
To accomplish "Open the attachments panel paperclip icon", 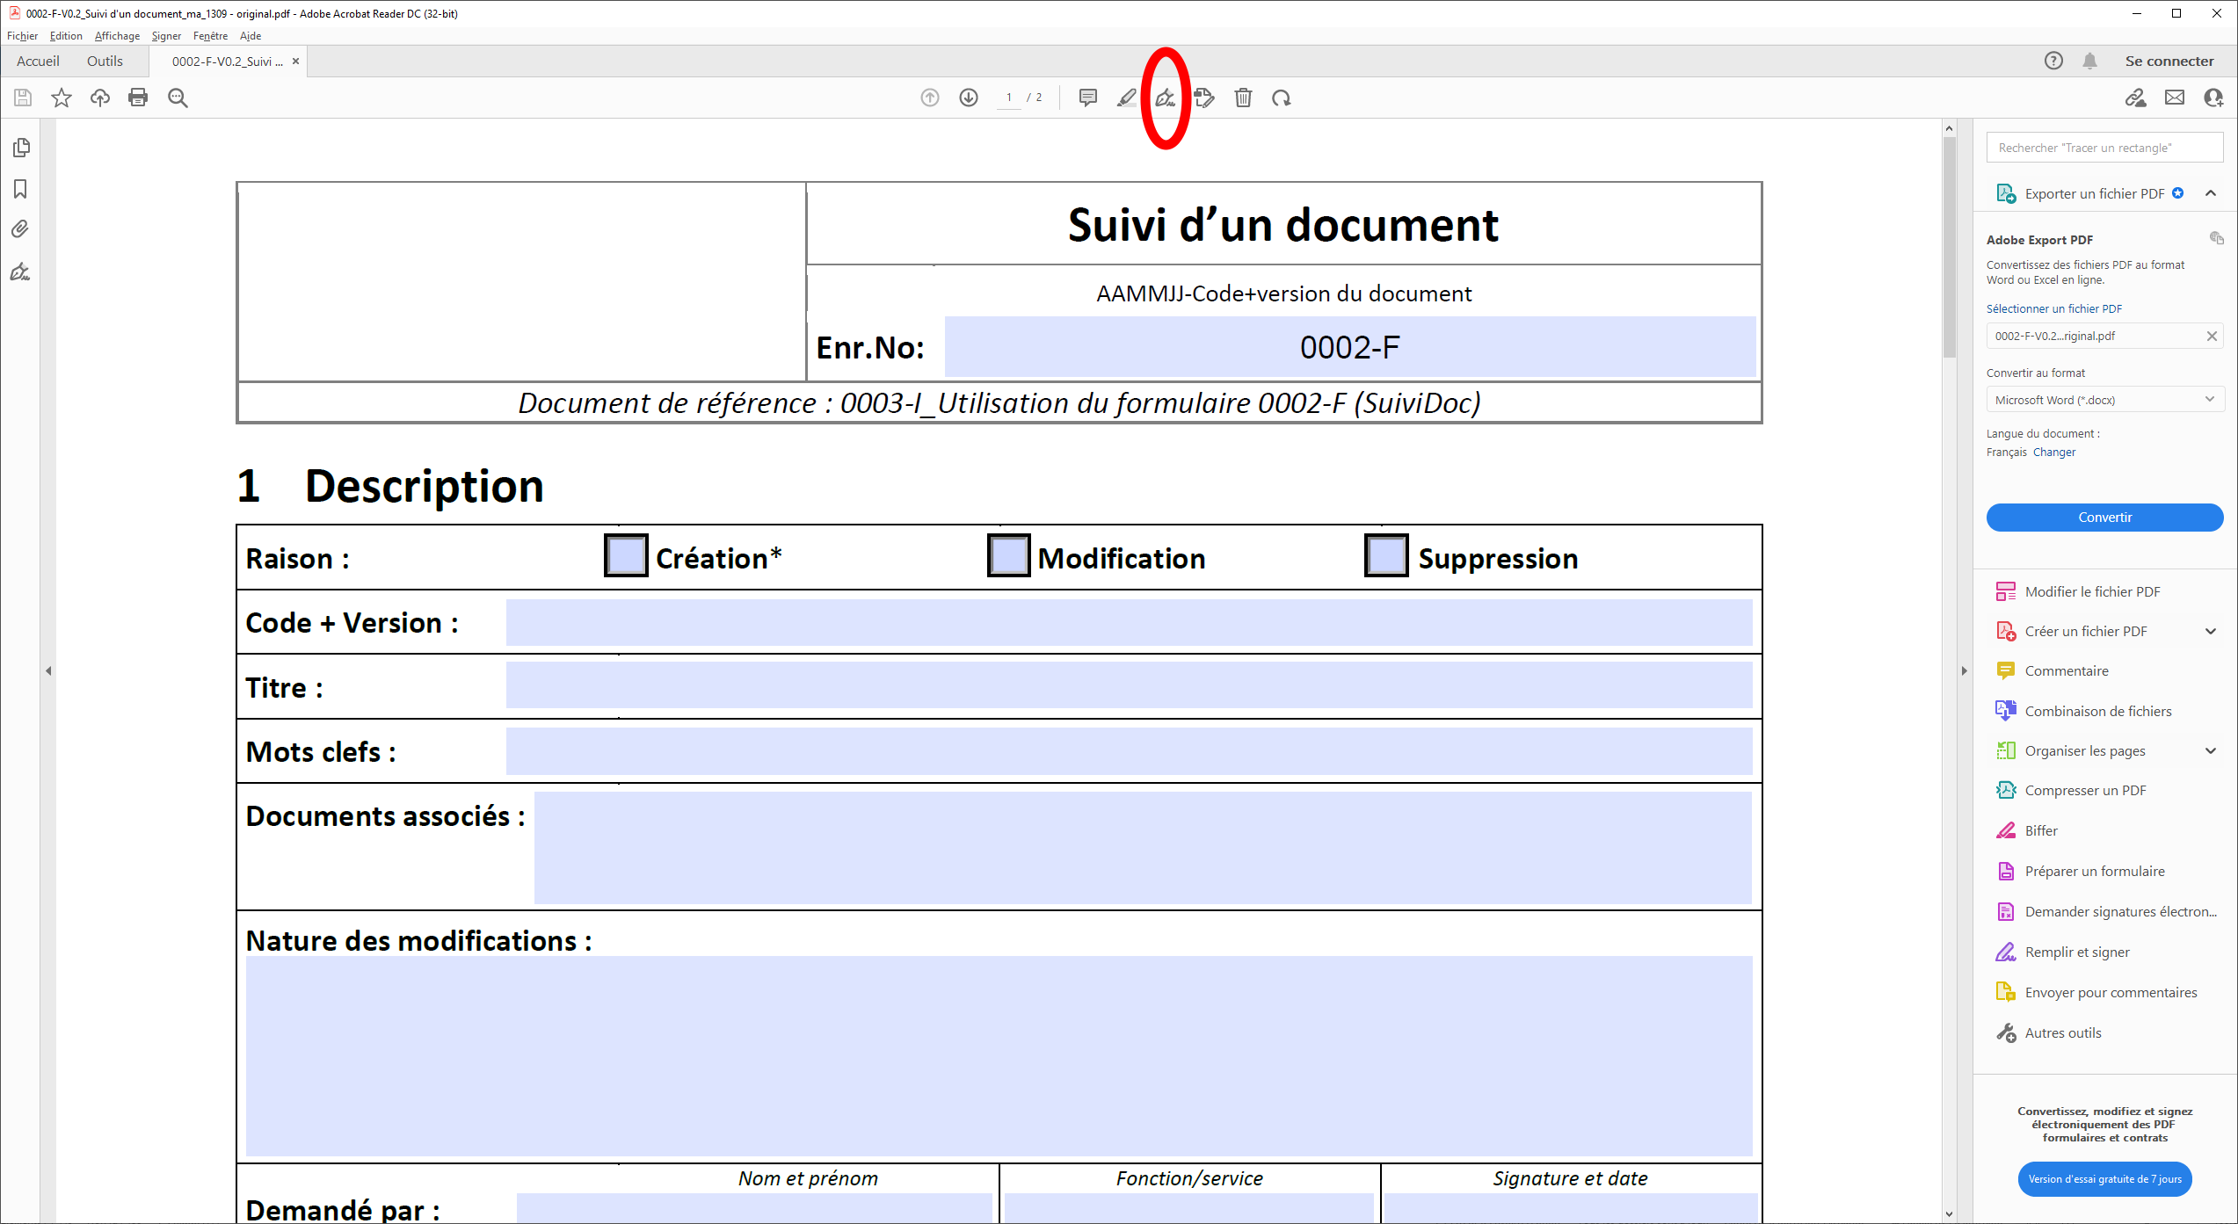I will click(x=20, y=229).
